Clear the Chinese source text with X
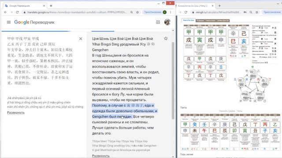This screenshot has height=158, width=282. point(81,39)
